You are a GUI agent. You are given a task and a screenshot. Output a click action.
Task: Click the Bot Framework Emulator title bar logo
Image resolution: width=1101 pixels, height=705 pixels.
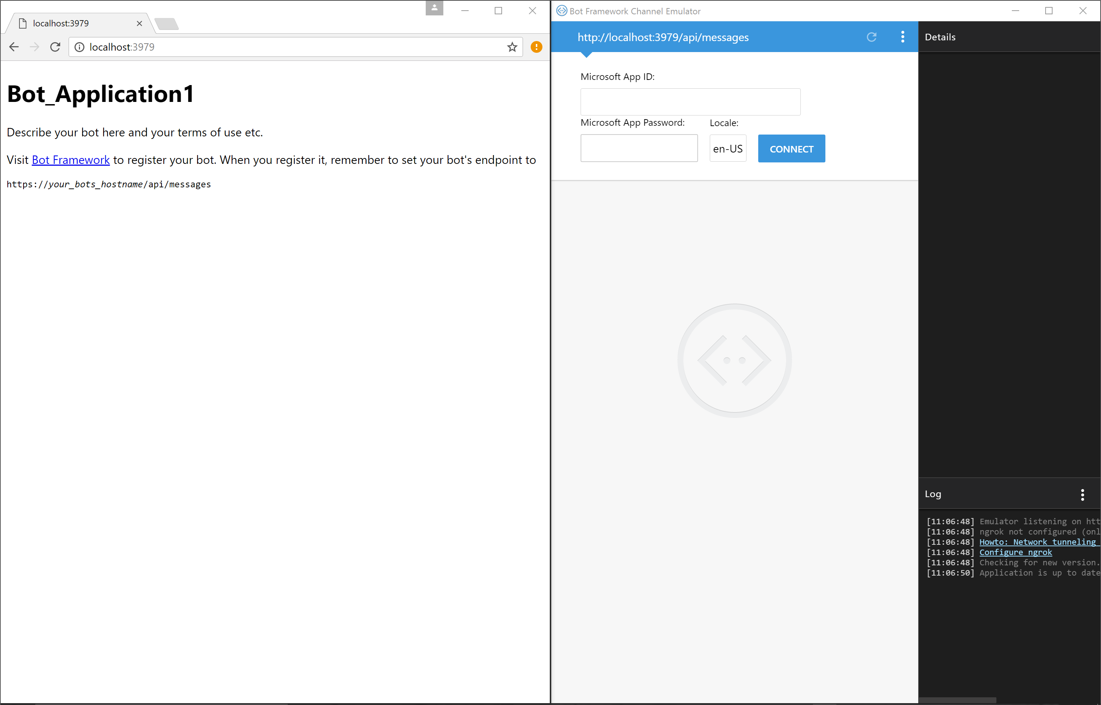click(x=561, y=11)
